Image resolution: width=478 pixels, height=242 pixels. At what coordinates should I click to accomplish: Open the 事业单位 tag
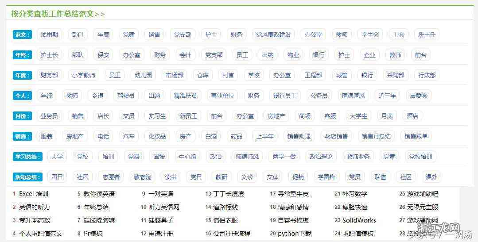pos(222,96)
